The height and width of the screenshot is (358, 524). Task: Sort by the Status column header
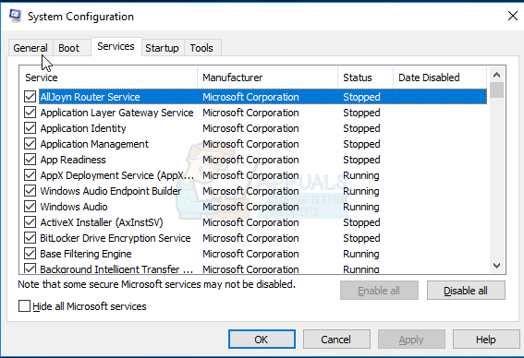pyautogui.click(x=365, y=78)
